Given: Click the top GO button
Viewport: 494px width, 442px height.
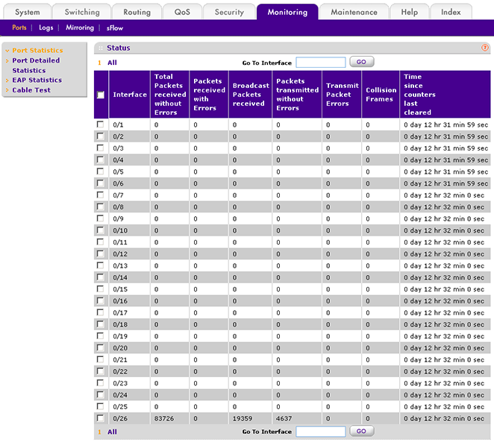Looking at the screenshot, I should pos(362,62).
